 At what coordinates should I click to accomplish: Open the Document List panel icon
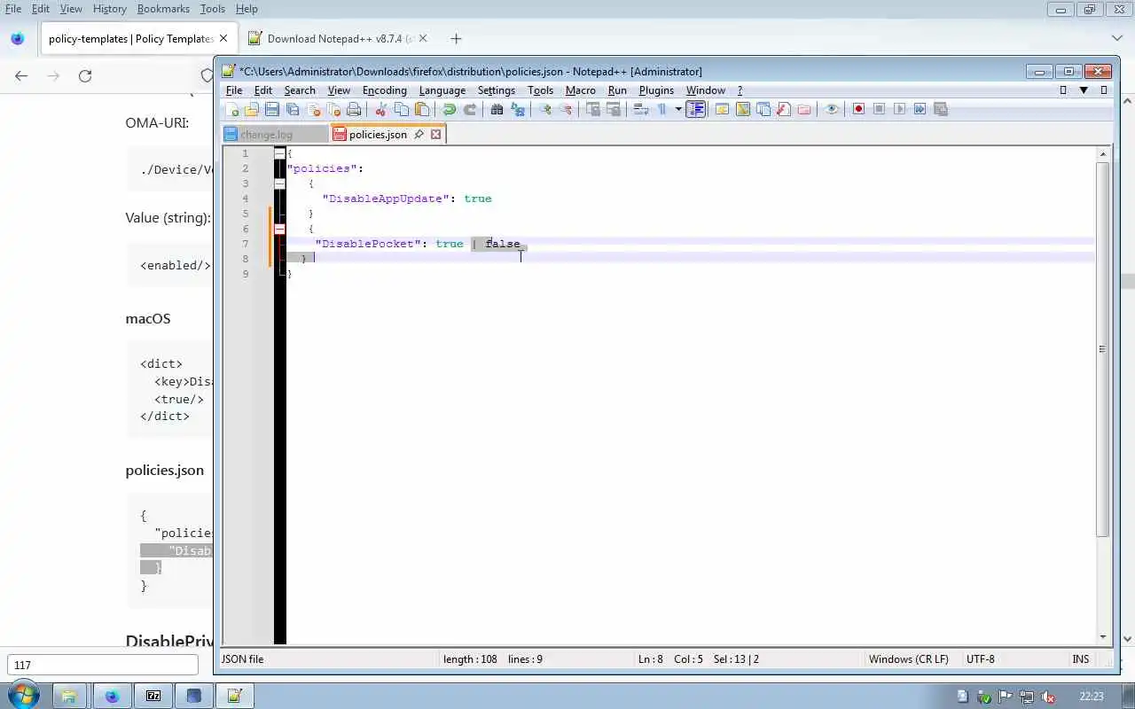click(763, 109)
